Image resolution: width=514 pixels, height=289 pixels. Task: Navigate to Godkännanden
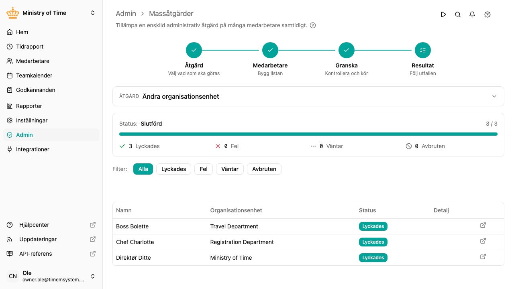pyautogui.click(x=51, y=90)
